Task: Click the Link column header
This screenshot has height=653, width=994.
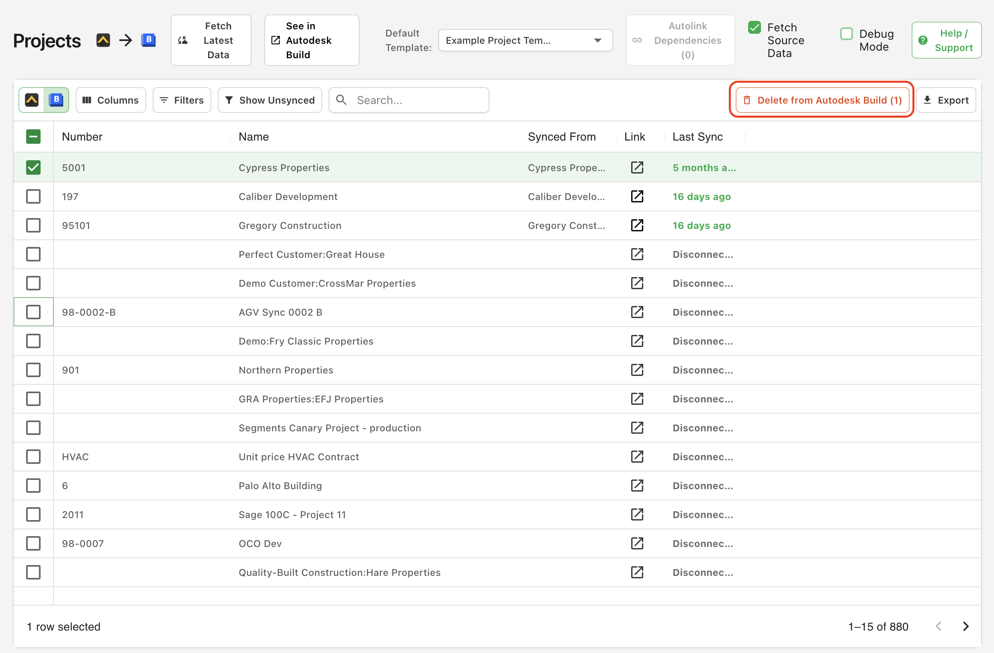Action: click(x=634, y=137)
